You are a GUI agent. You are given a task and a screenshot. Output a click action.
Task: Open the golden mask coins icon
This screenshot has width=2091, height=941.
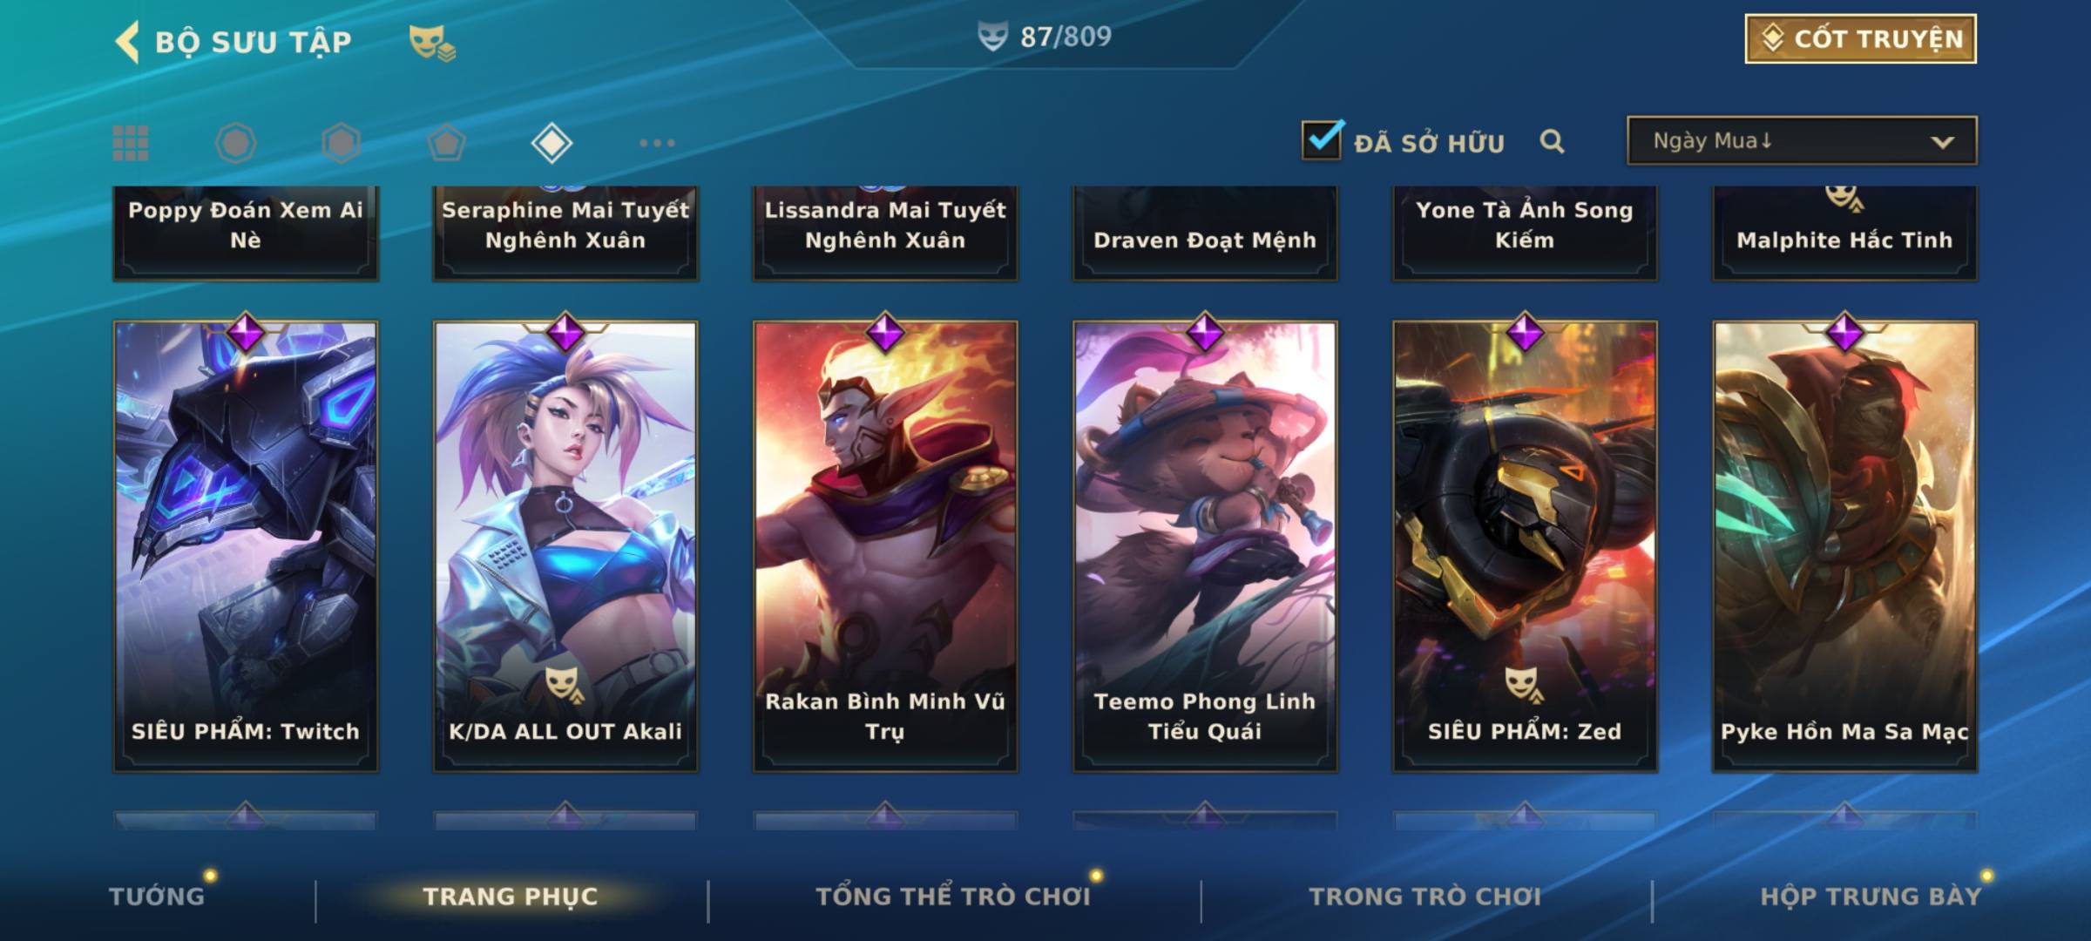point(432,43)
